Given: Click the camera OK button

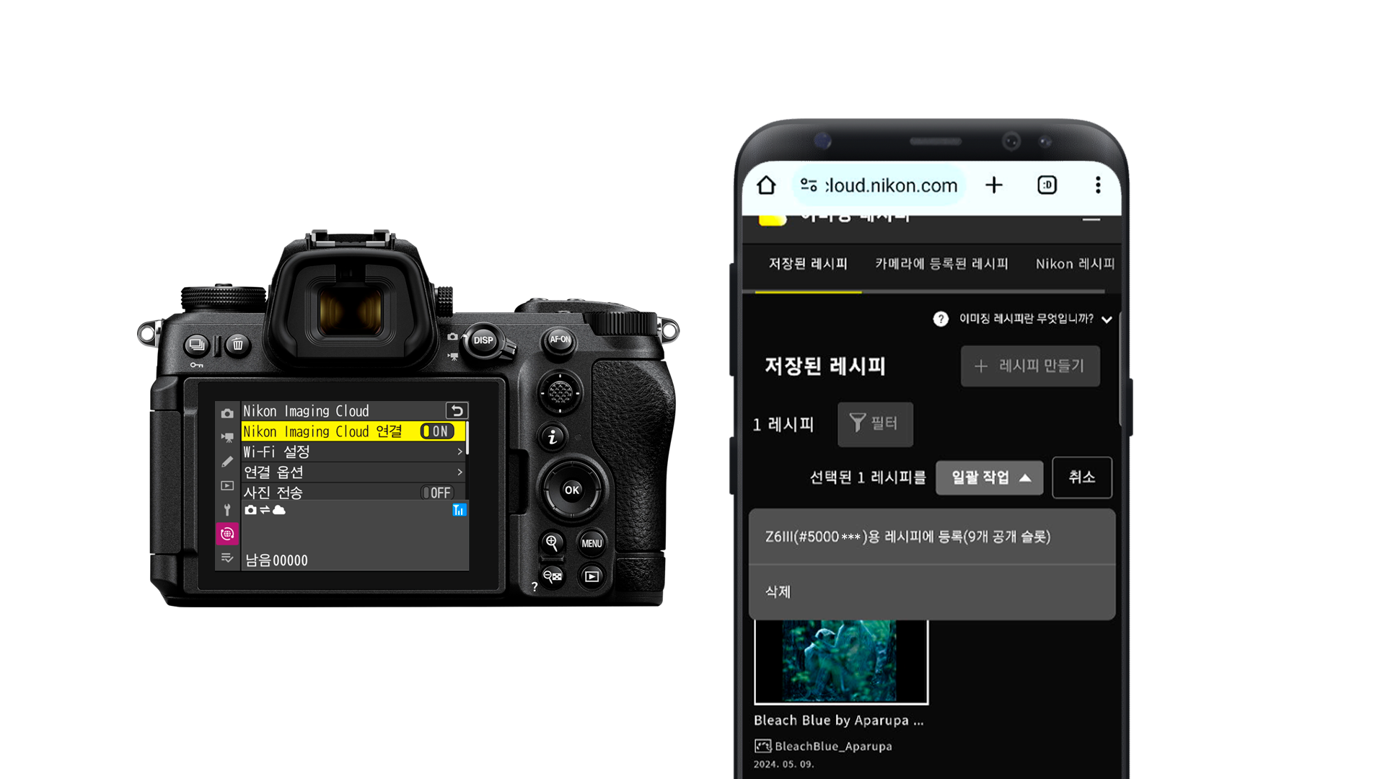Looking at the screenshot, I should click(x=572, y=490).
